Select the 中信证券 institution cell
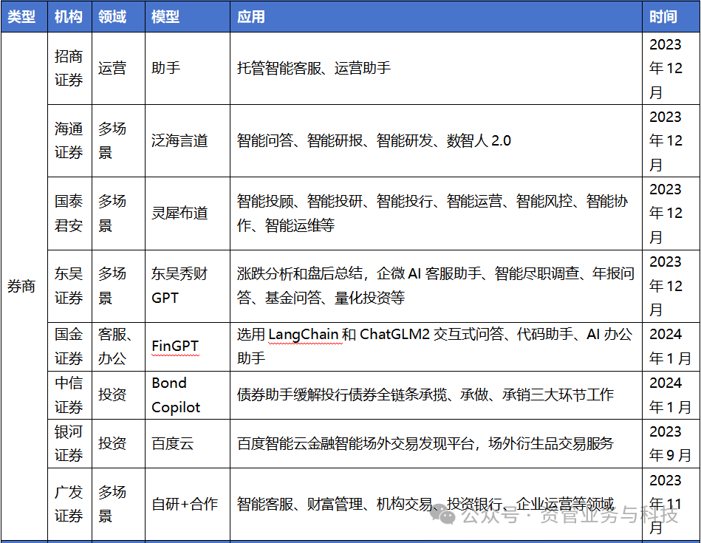The image size is (701, 543). click(69, 395)
